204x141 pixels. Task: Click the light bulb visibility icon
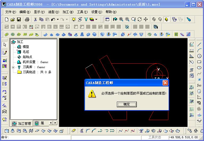click(74, 19)
